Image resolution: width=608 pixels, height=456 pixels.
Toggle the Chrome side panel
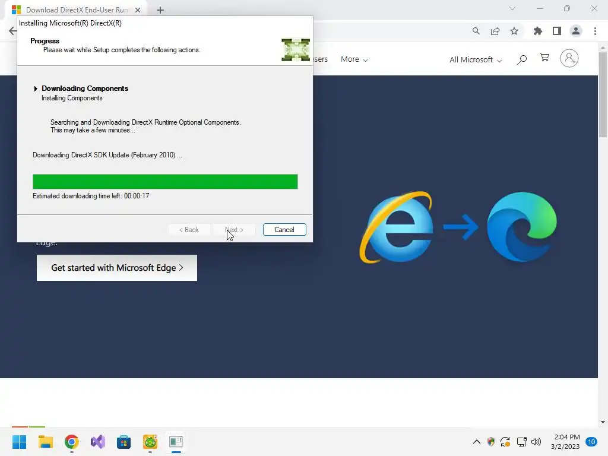coord(557,31)
